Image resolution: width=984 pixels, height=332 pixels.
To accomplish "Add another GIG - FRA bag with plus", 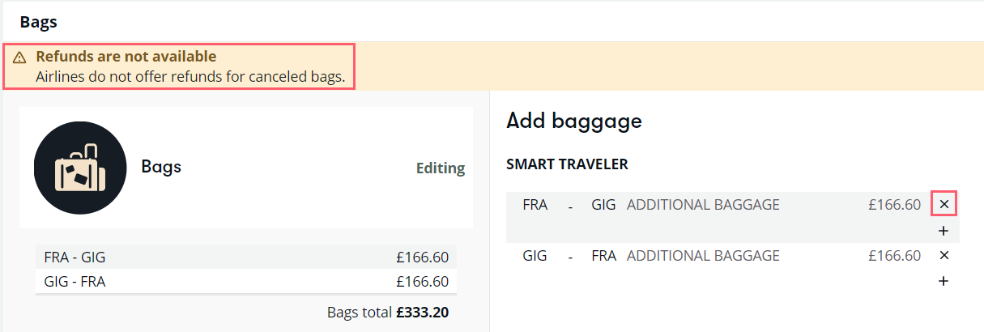I will pyautogui.click(x=944, y=282).
